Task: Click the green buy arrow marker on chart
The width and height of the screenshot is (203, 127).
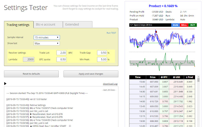Action: tap(138, 47)
